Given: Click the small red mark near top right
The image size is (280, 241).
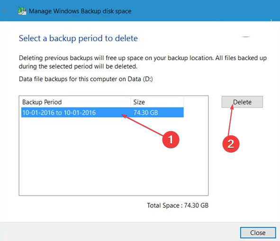Looking at the screenshot, I should [246, 37].
